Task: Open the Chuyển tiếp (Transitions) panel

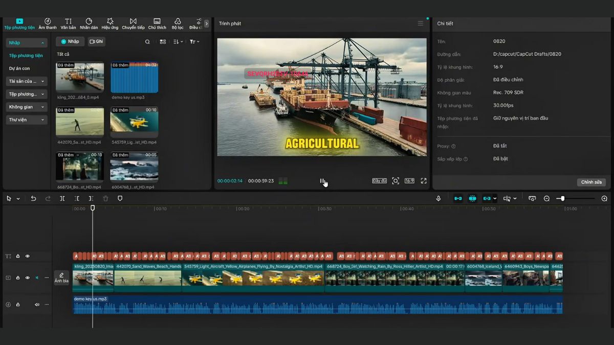Action: [x=134, y=22]
